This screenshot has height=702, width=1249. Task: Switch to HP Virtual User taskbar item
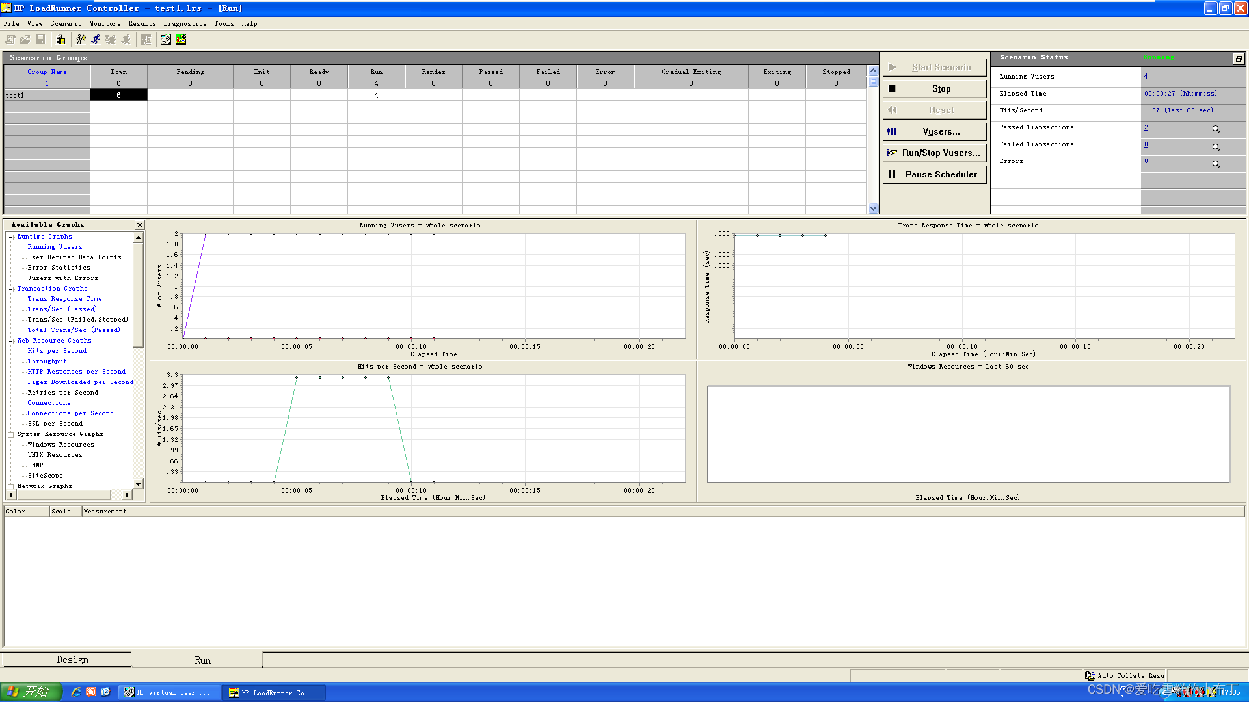(x=170, y=693)
